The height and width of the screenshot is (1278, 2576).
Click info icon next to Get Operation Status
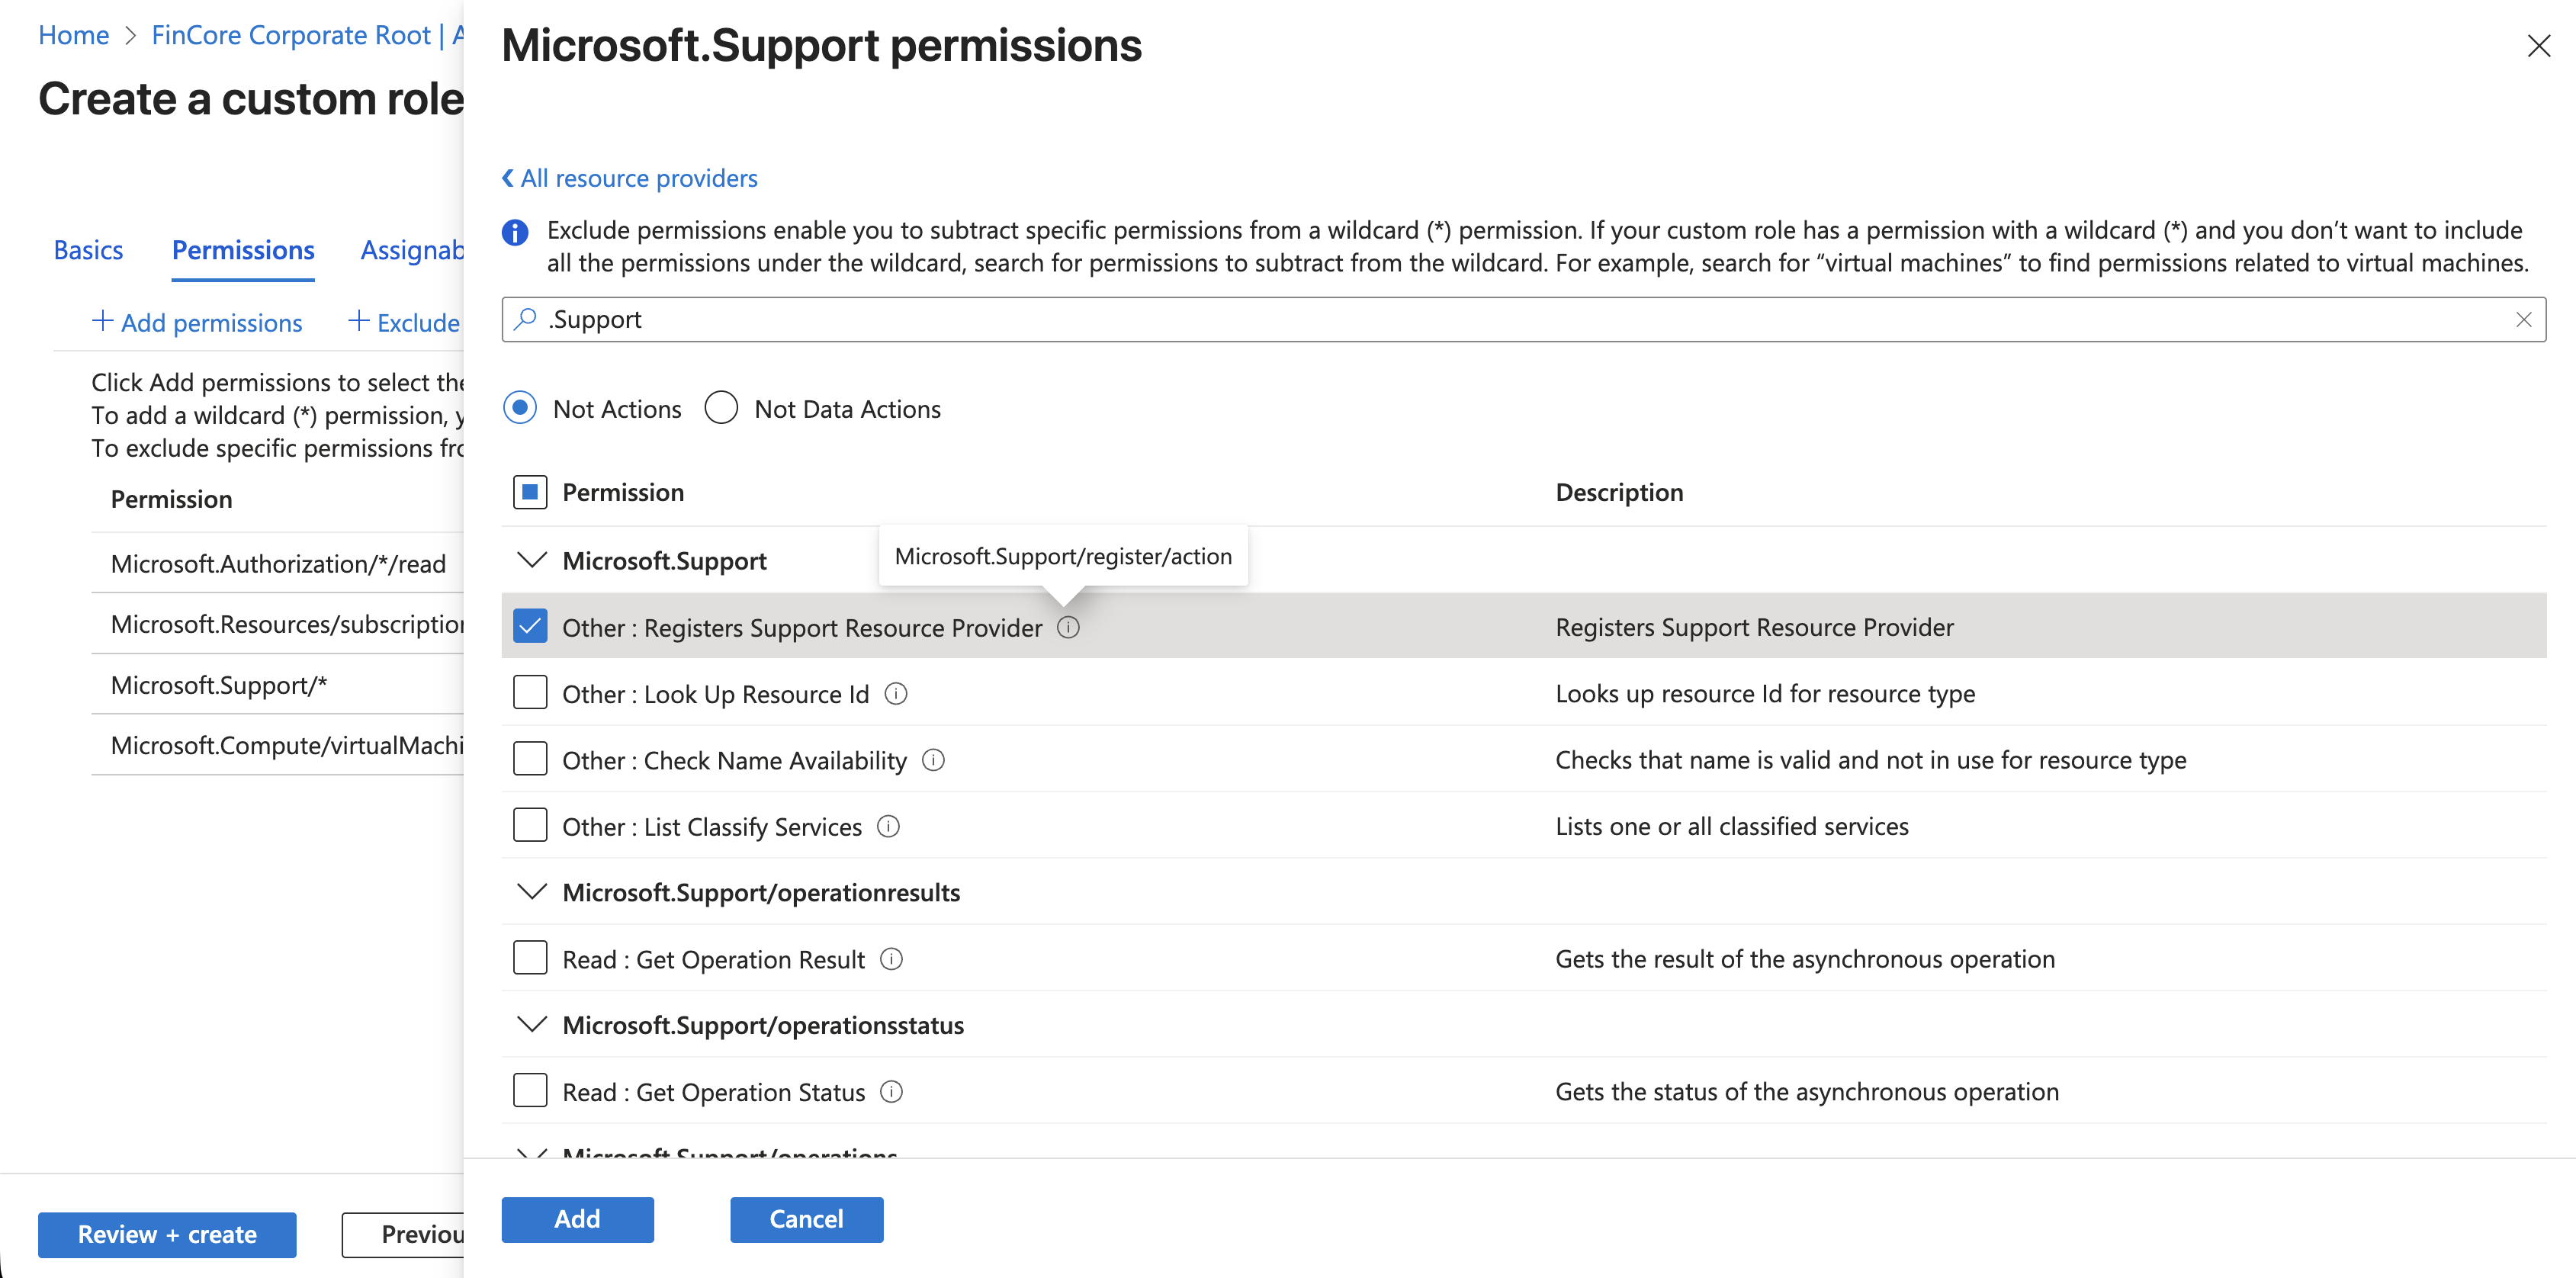pos(891,1091)
